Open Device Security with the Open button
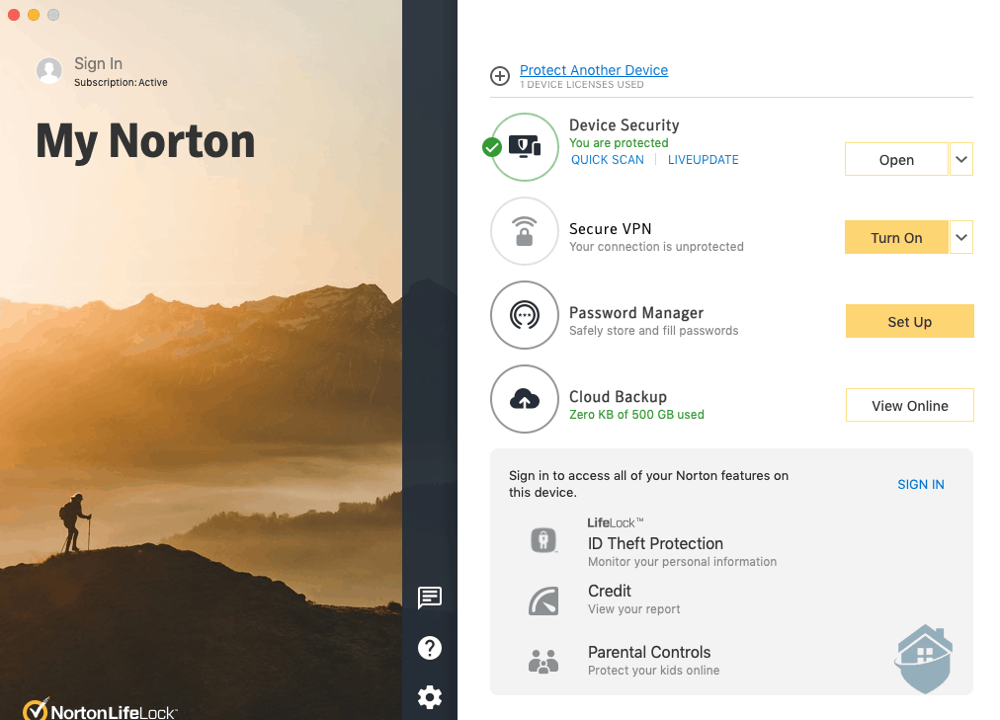This screenshot has width=1000, height=720. pos(896,159)
